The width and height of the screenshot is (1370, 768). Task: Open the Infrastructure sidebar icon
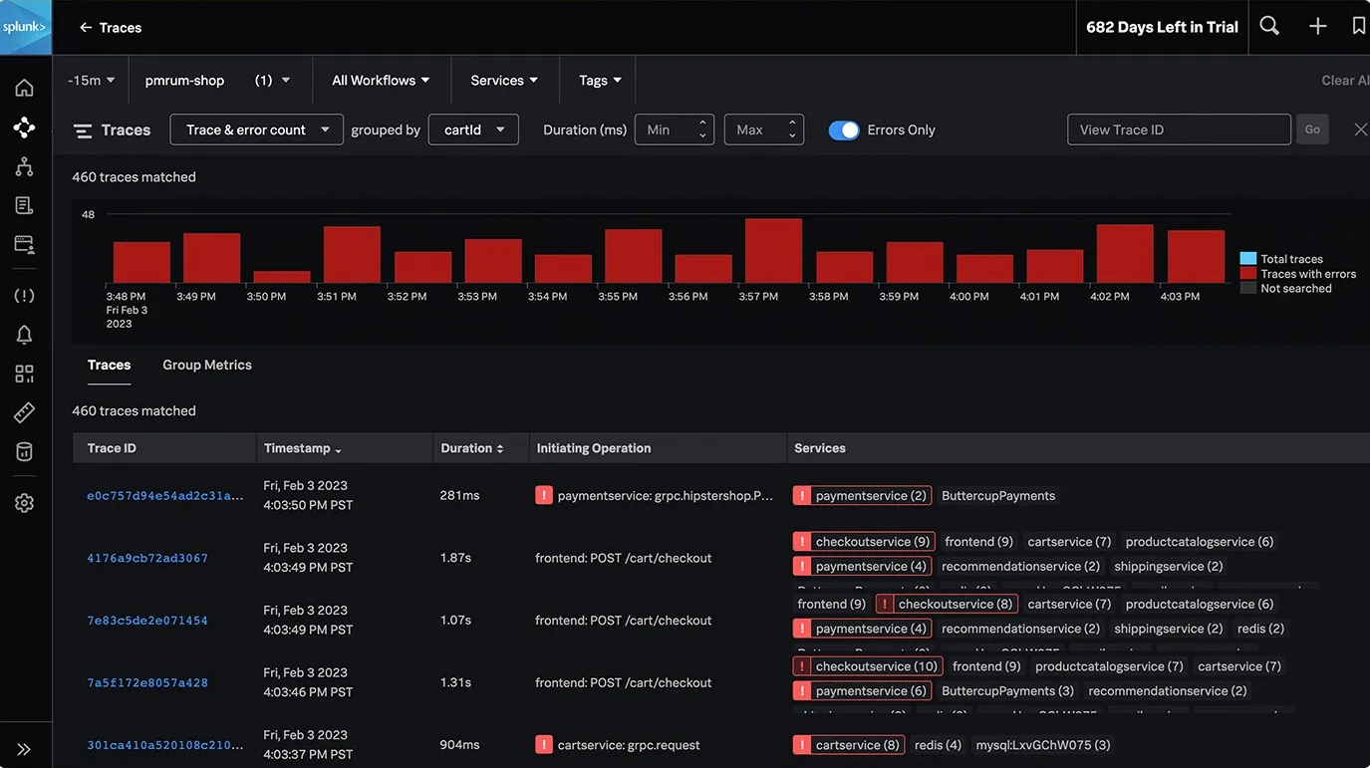[25, 165]
